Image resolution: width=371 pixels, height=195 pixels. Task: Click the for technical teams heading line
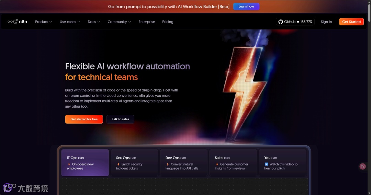101,77
